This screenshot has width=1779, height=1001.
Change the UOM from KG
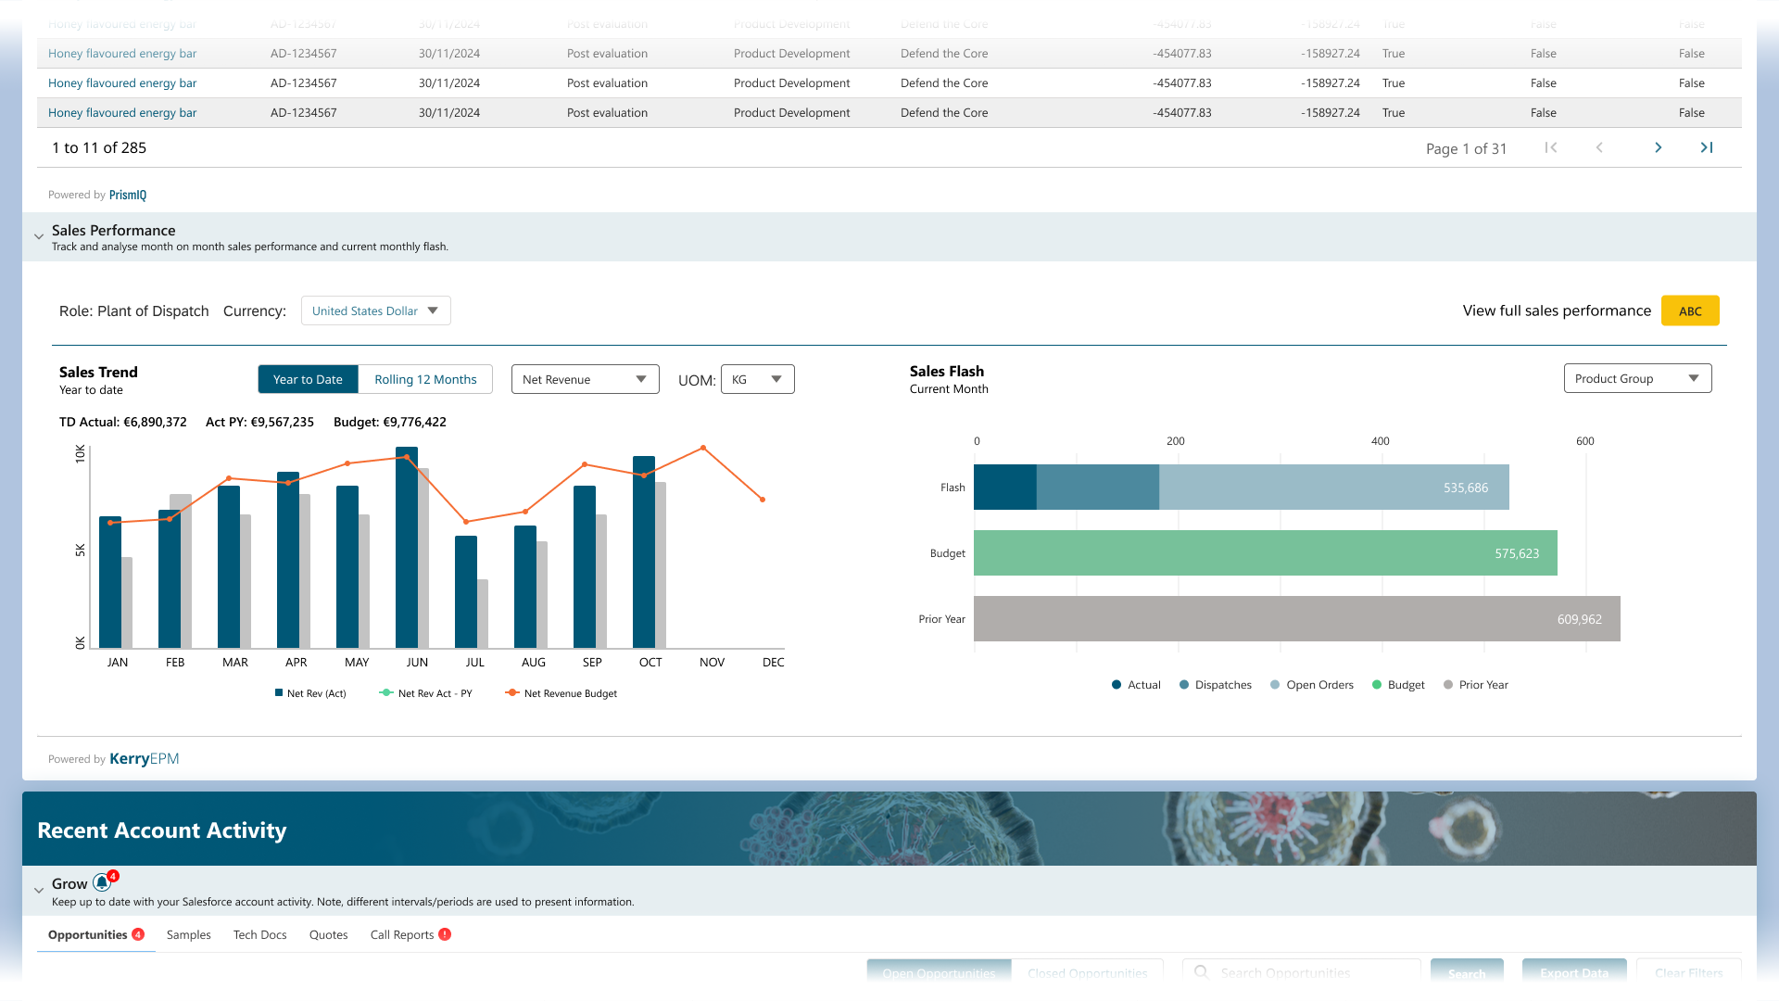pos(757,379)
